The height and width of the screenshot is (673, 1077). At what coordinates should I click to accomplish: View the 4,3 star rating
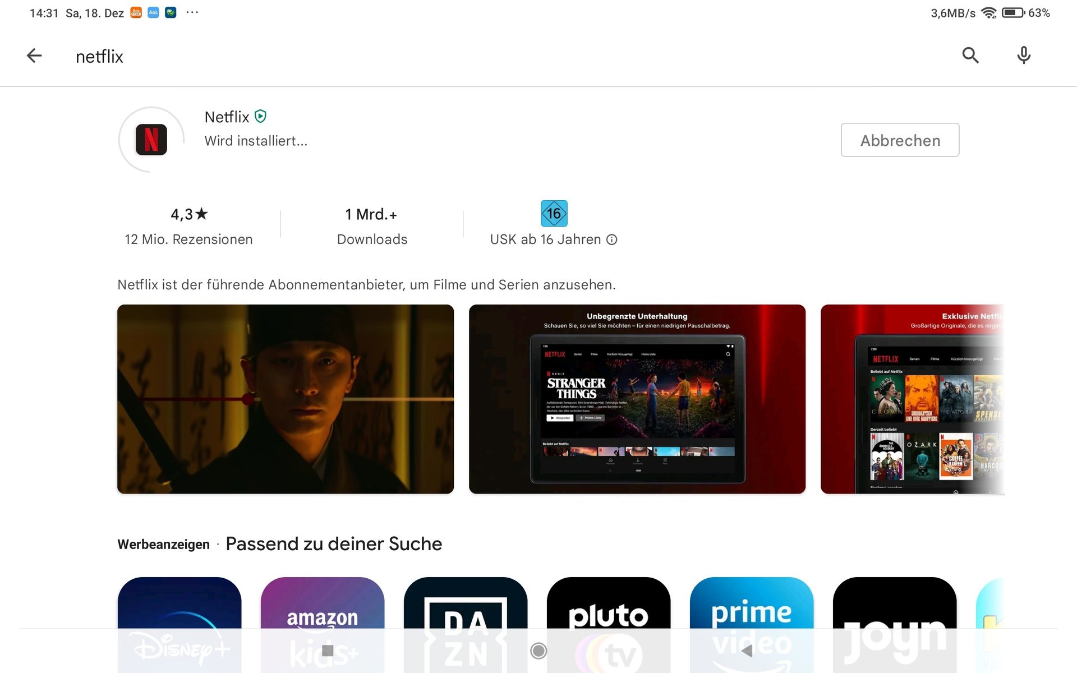point(189,214)
